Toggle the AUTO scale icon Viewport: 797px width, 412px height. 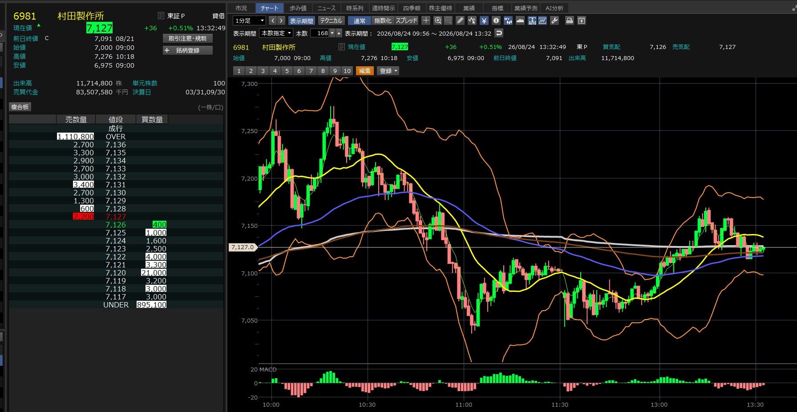[532, 20]
